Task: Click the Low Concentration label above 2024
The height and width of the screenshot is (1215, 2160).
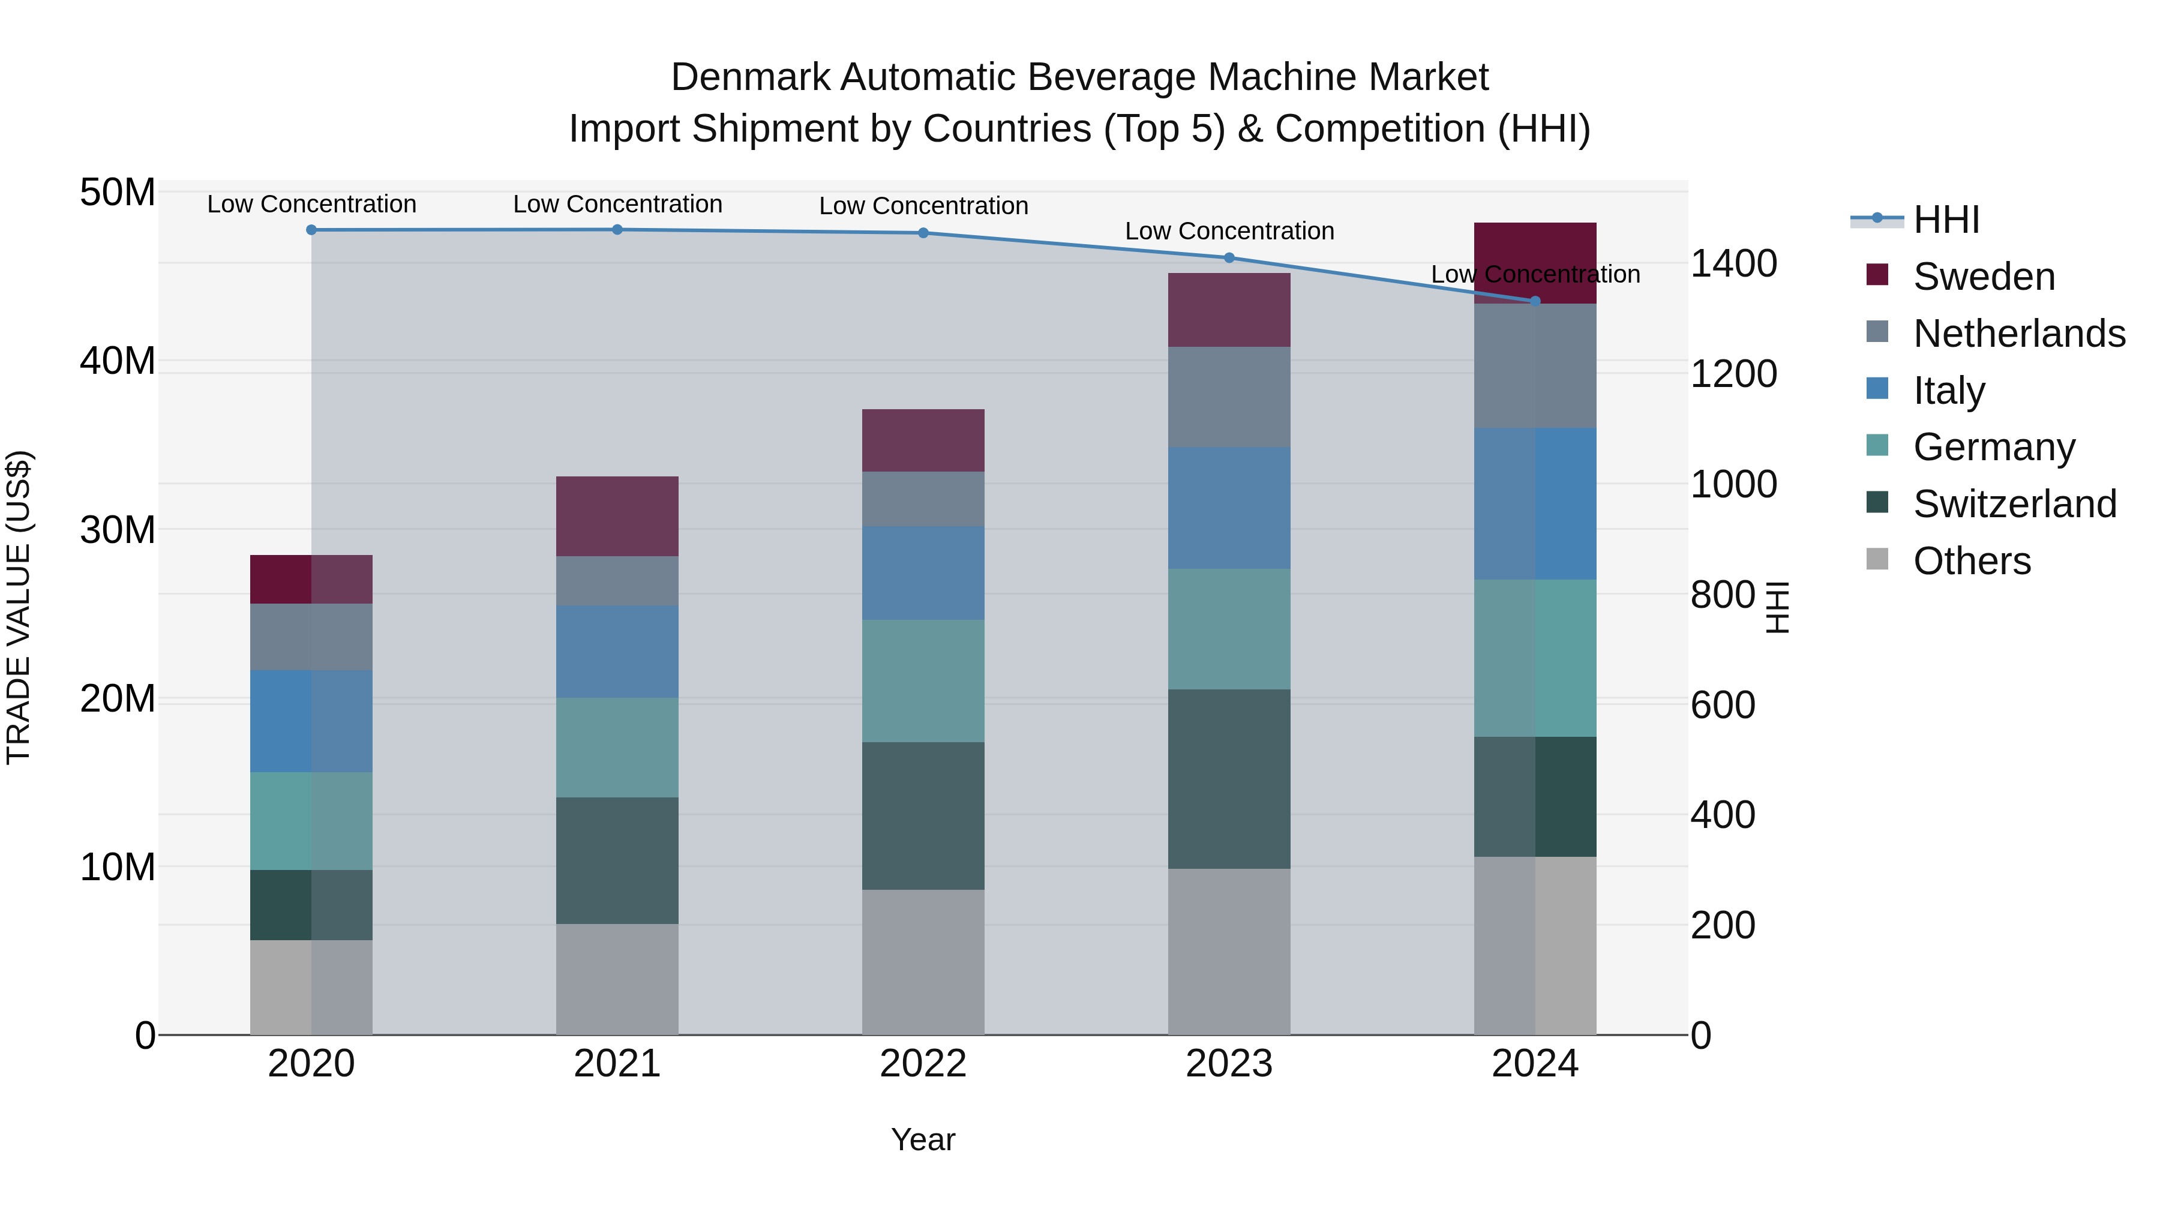Action: pyautogui.click(x=1535, y=274)
